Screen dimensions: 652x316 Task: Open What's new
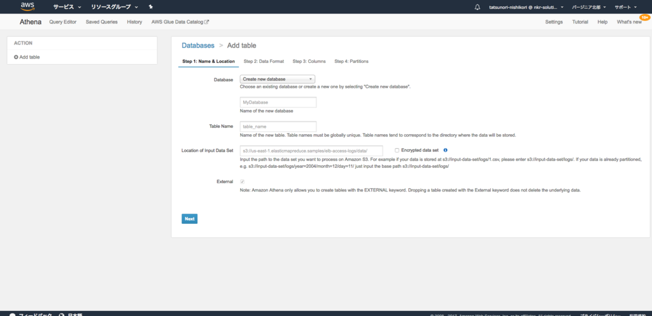[629, 22]
